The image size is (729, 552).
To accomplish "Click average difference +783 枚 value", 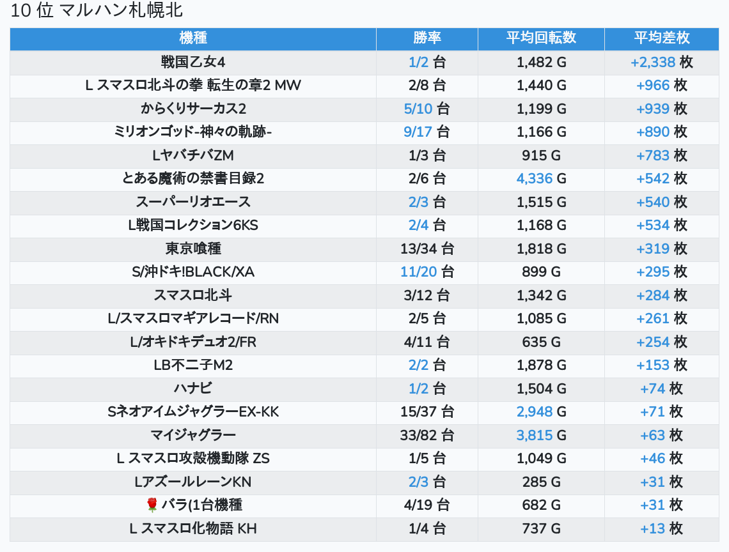I will (x=662, y=155).
